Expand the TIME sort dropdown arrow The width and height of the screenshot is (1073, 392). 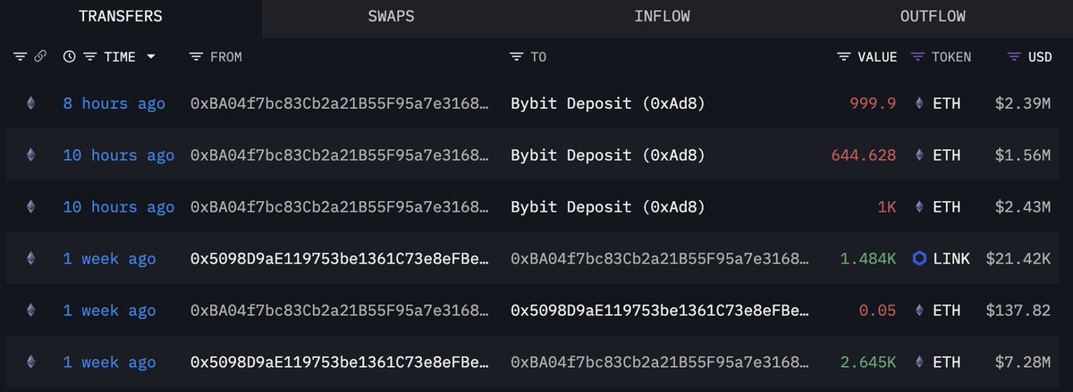(150, 57)
